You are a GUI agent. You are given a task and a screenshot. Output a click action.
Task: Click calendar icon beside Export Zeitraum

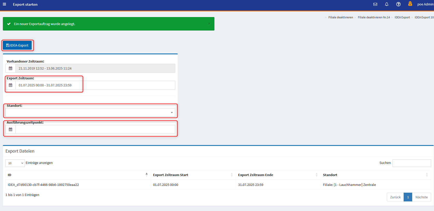11,85
